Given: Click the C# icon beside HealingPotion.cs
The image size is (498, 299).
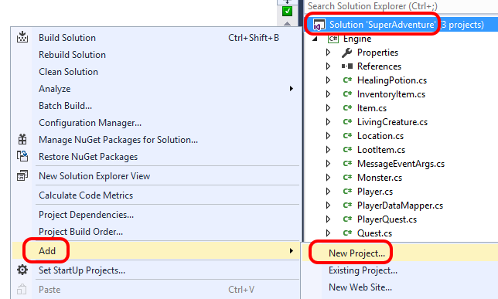Looking at the screenshot, I should [347, 80].
